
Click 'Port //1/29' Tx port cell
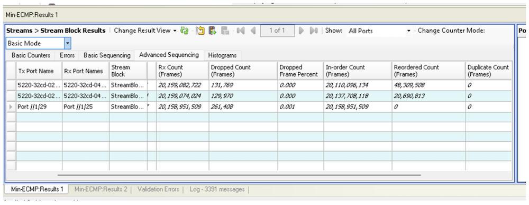(39, 107)
